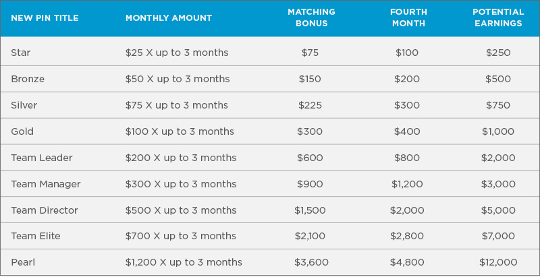Click the MATCHING BONUS column header
Viewport: 540px width, 277px height.
311,18
